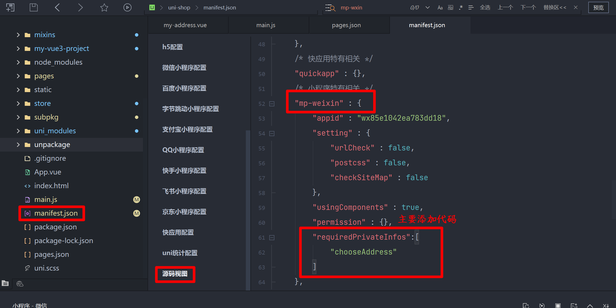The image size is (616, 308).
Task: Toggle whole-word match search option
Action: coord(450,8)
